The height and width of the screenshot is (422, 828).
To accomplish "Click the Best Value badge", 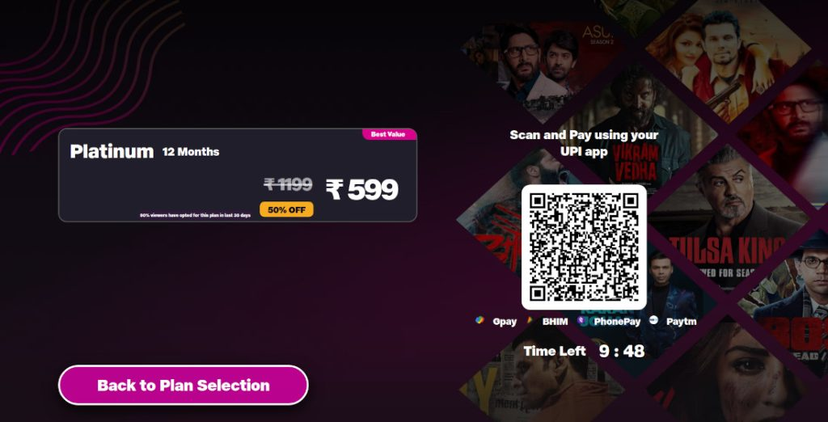I will point(389,134).
